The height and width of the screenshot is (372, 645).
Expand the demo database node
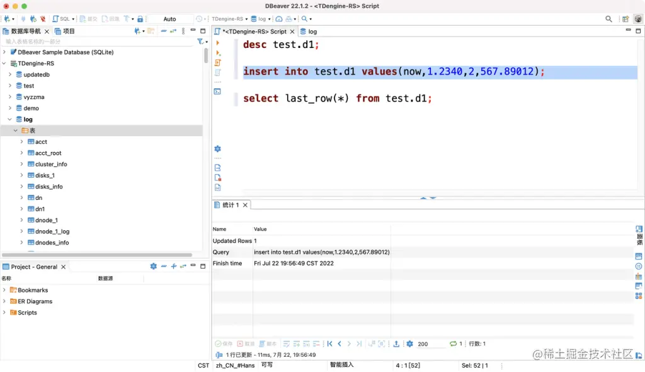pos(11,108)
